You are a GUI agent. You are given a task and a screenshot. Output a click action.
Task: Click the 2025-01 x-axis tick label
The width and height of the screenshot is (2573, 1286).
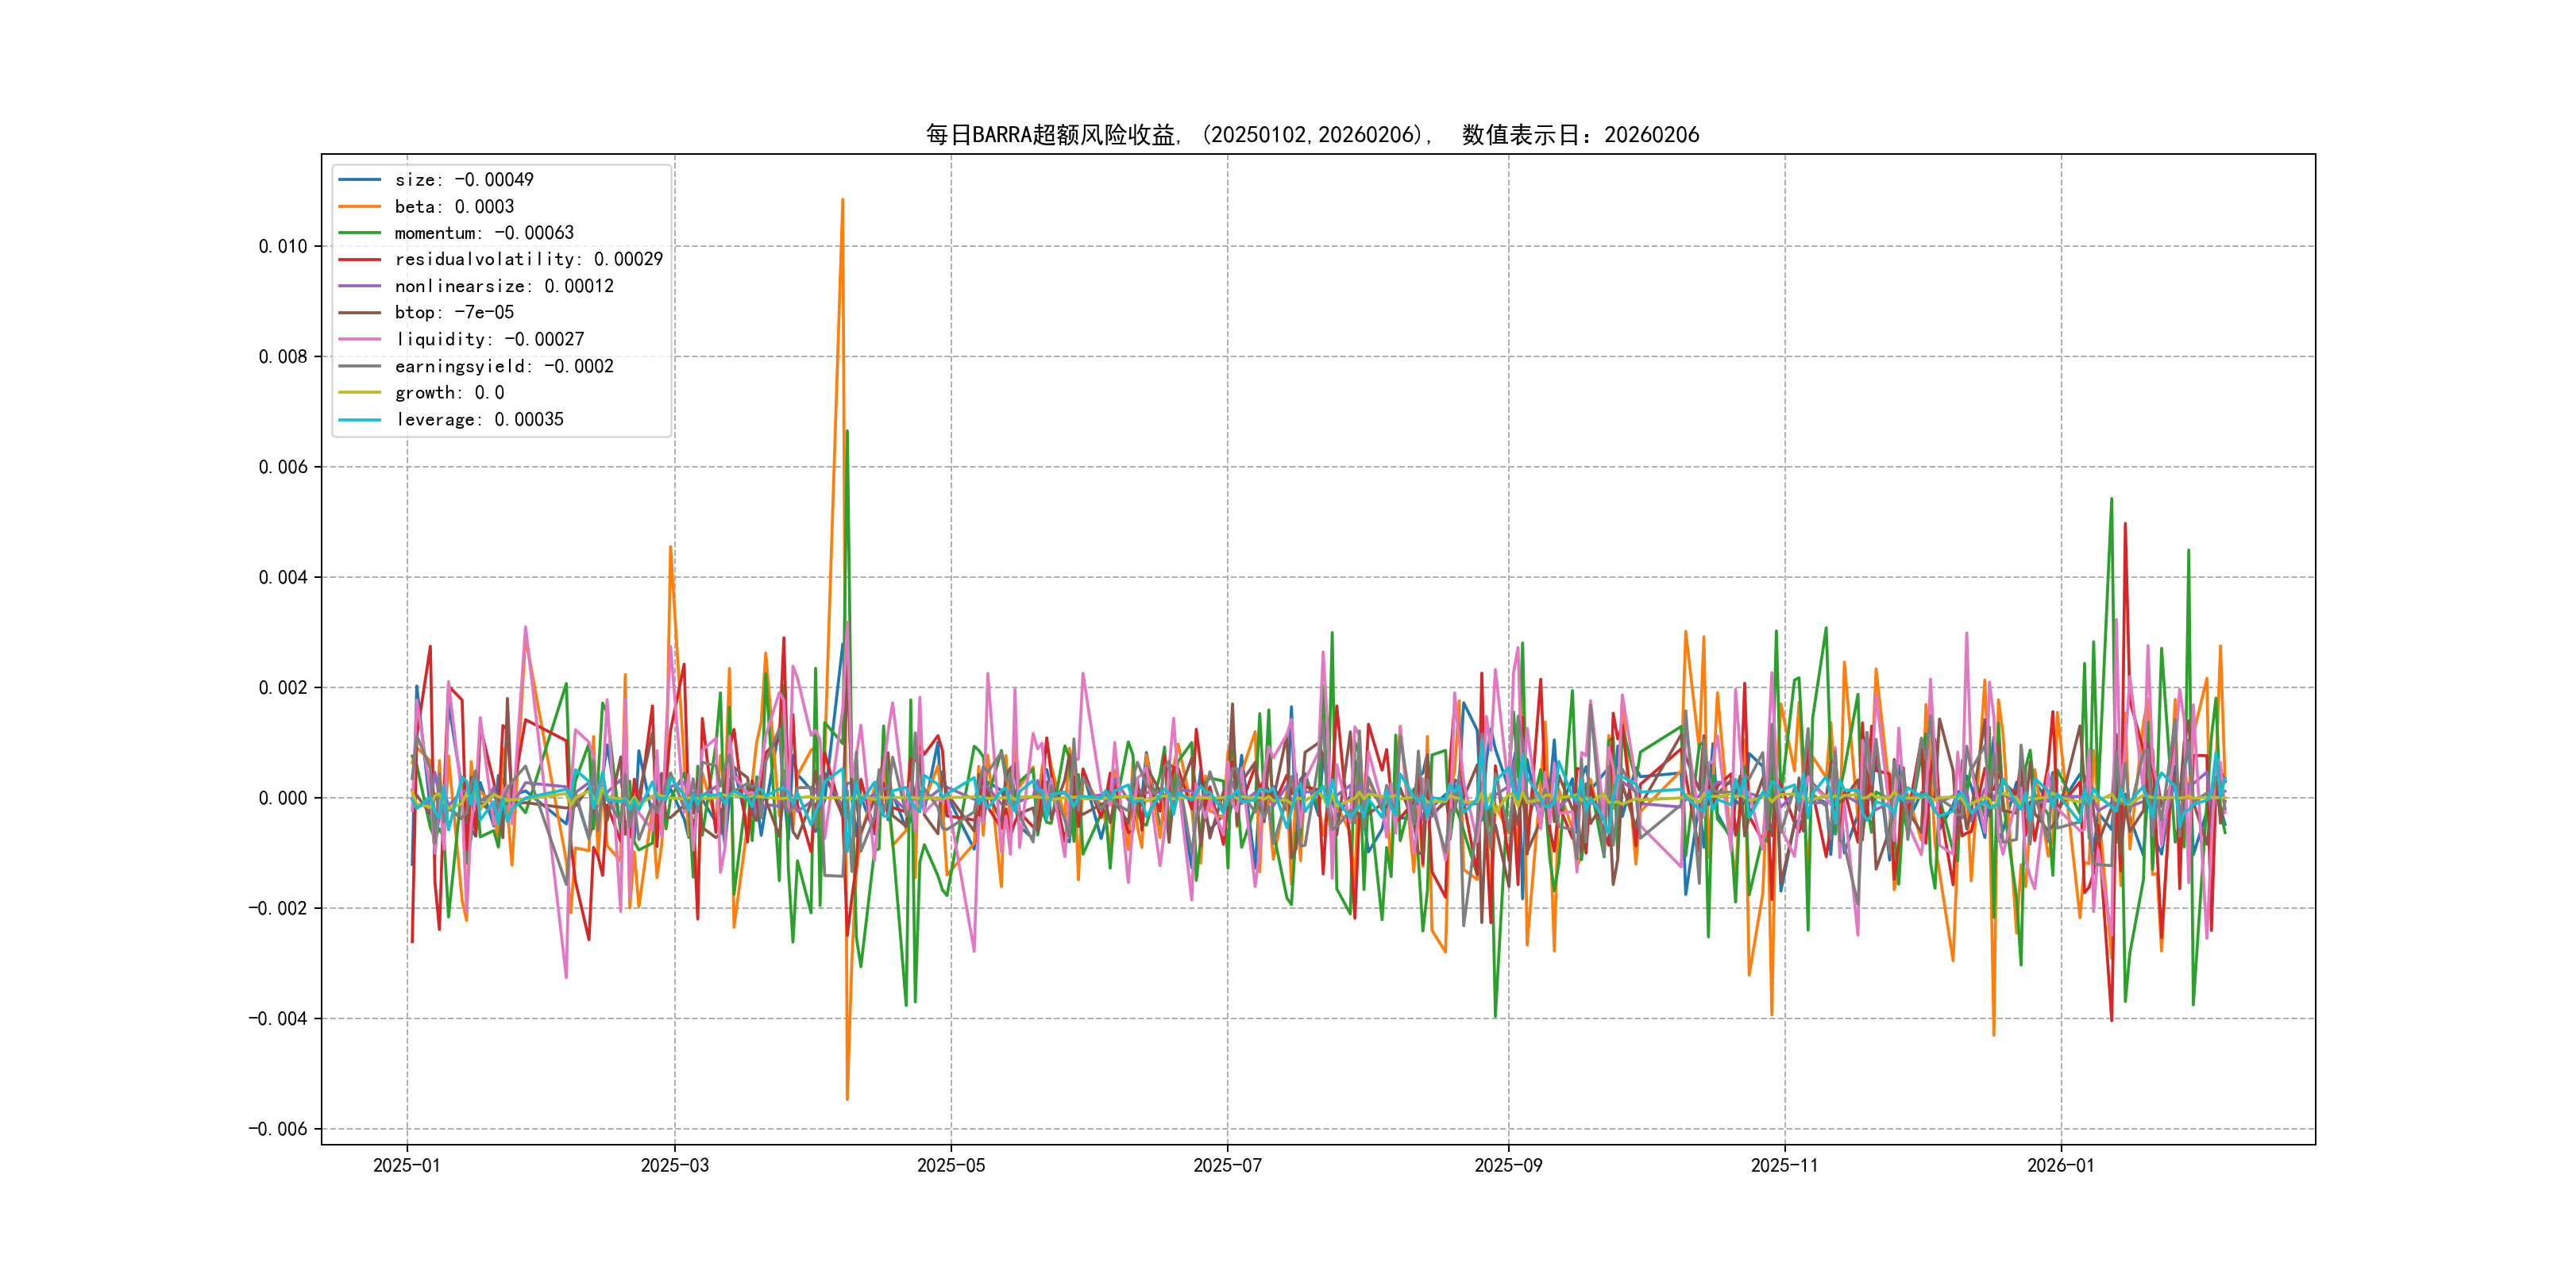pos(407,1165)
